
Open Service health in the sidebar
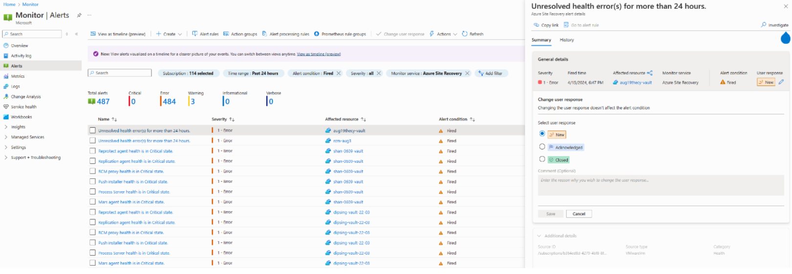[x=23, y=107]
